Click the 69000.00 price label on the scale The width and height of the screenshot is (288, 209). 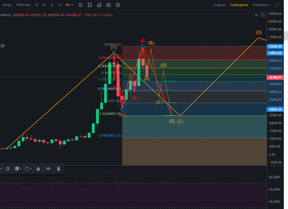click(275, 47)
